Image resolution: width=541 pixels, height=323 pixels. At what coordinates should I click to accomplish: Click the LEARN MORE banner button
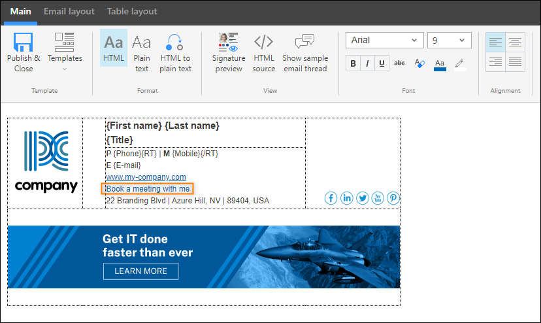(140, 271)
